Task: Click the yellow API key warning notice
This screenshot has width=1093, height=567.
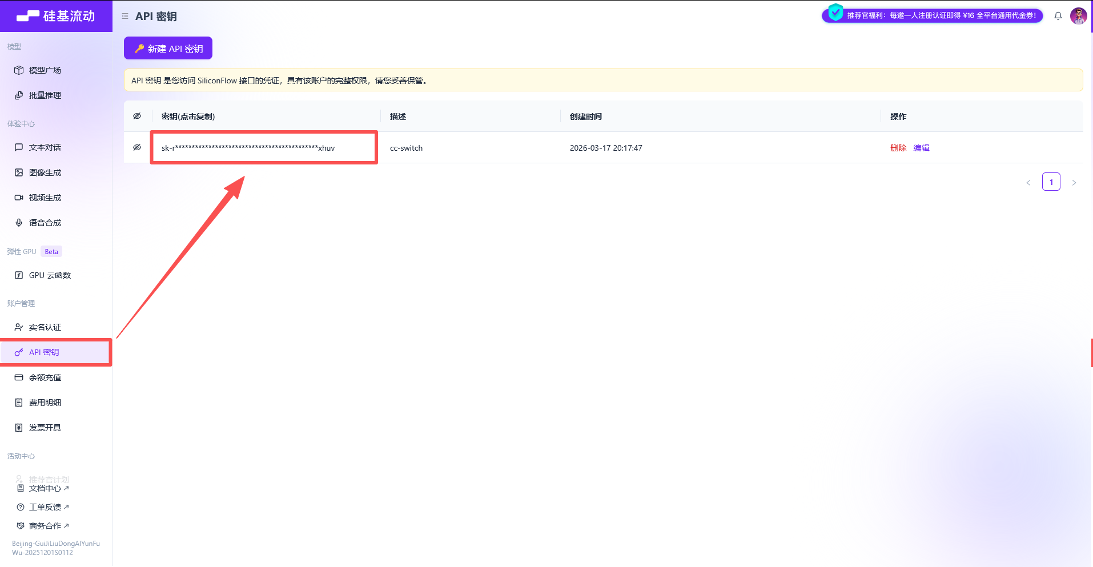Action: tap(603, 80)
